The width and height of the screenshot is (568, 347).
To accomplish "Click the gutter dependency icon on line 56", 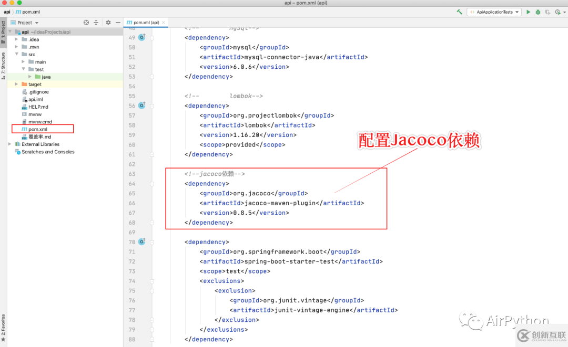I will 142,105.
